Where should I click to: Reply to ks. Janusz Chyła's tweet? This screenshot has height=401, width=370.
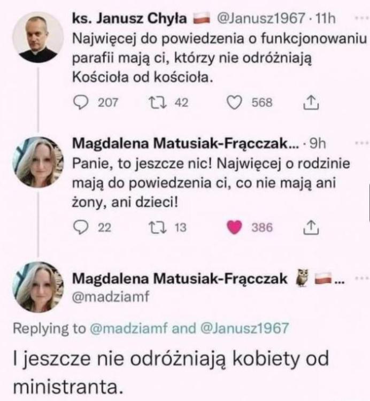[x=79, y=102]
